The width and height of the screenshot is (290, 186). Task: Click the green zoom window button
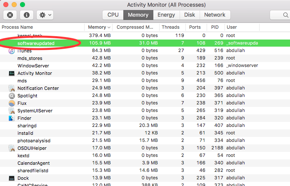22,5
